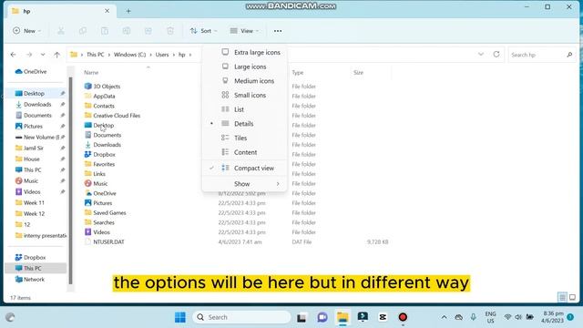Open the notification badge icon
Viewport: 583px width, 328px height.
(570, 317)
